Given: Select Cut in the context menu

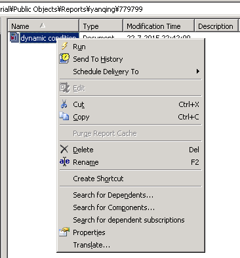Looking at the screenshot, I should [130, 104].
